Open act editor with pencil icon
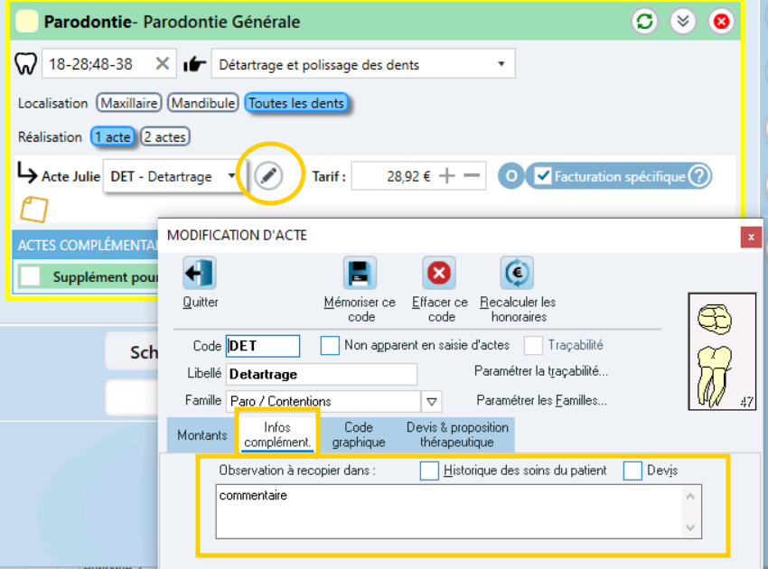Image resolution: width=768 pixels, height=569 pixels. click(x=269, y=175)
